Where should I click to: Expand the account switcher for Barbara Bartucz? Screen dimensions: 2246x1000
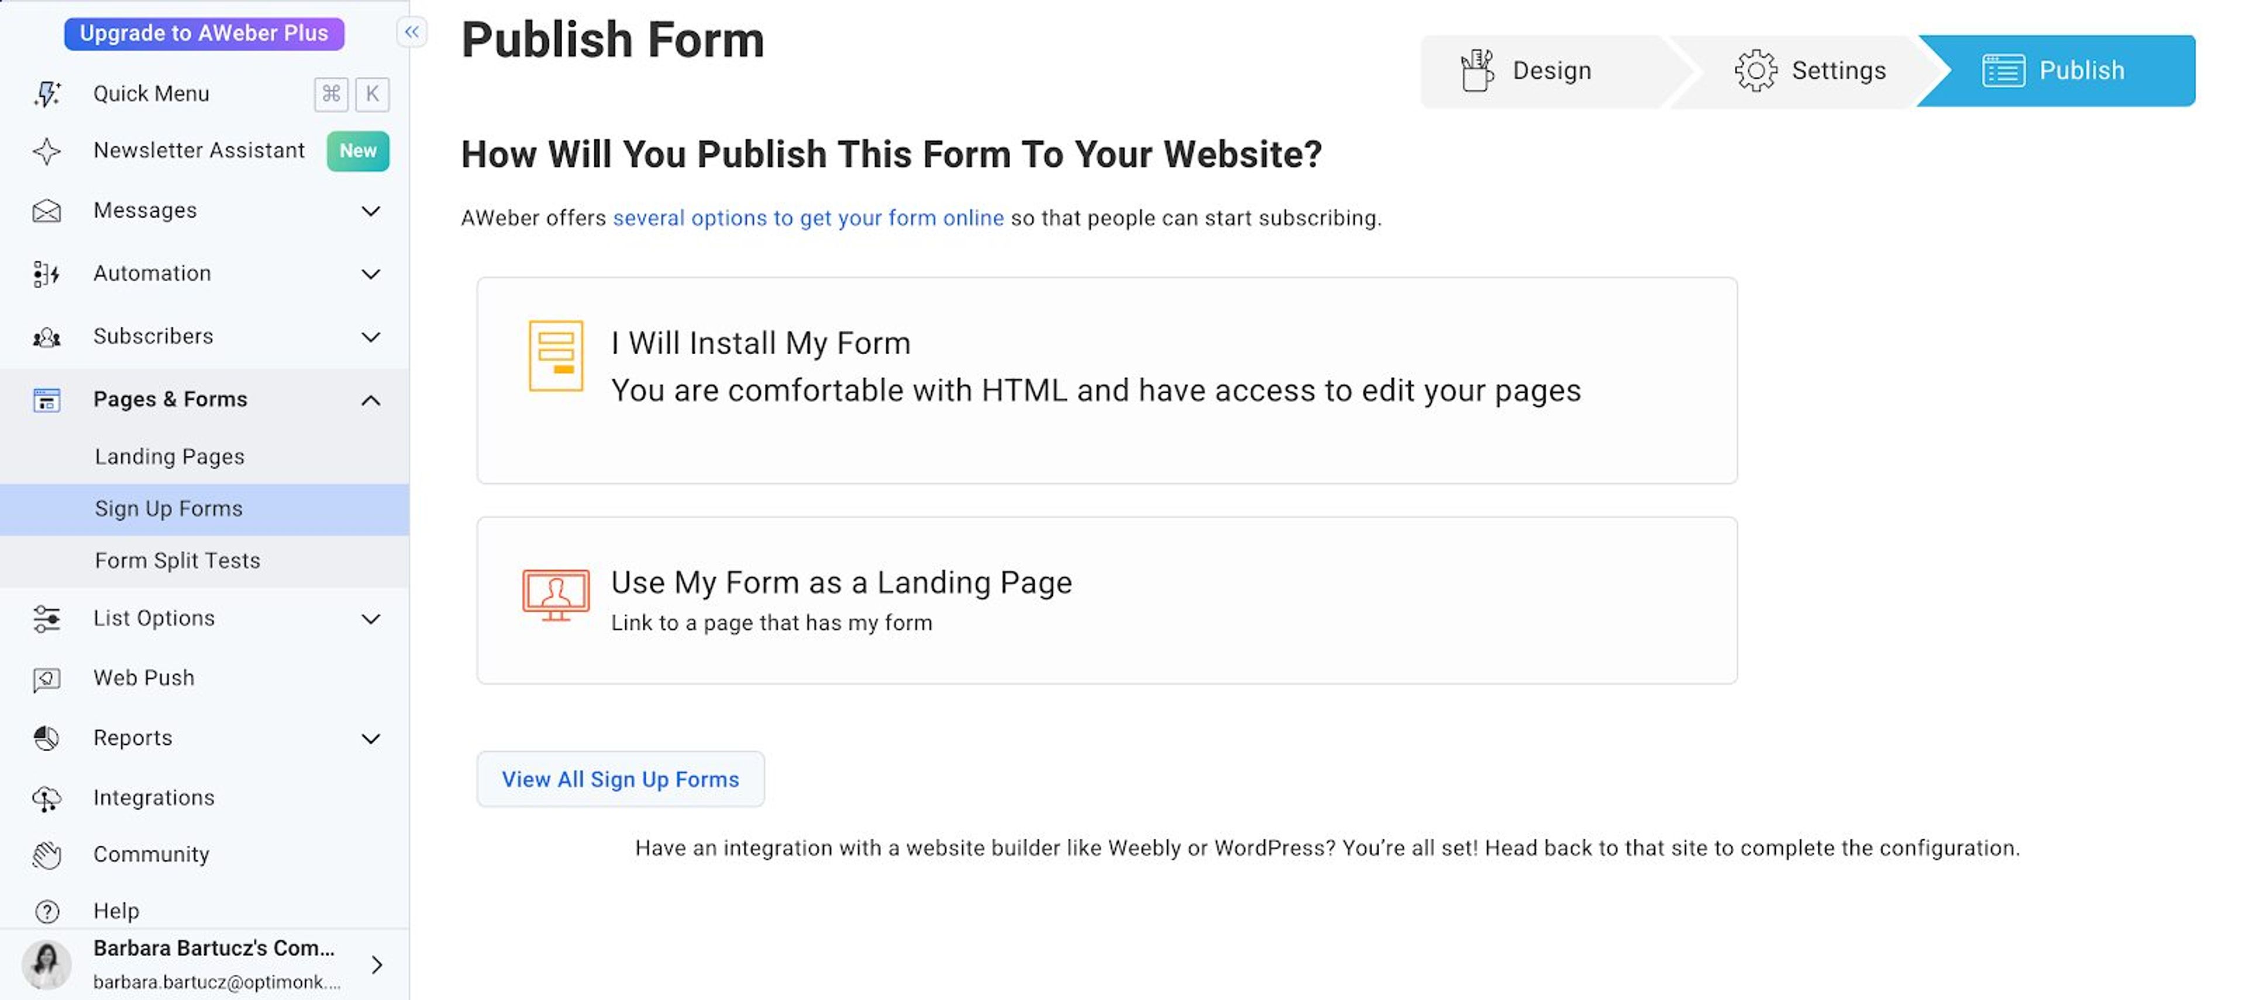(x=377, y=964)
